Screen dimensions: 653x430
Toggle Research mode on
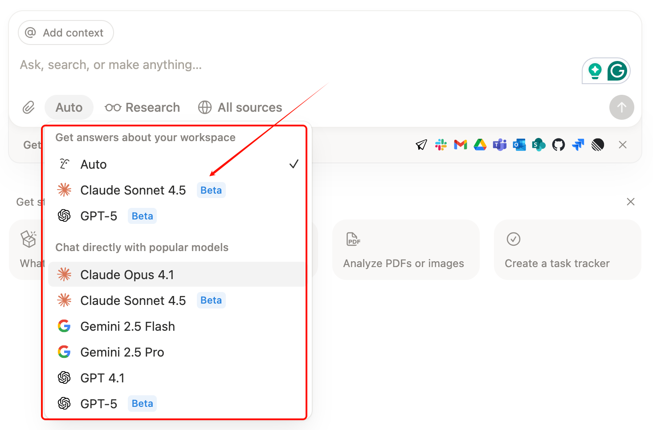pos(143,107)
